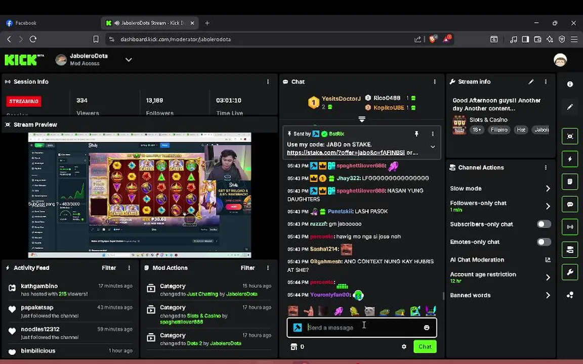This screenshot has height=364, width=583.
Task: Click username spaghettilover666 in chat
Action: (361, 166)
